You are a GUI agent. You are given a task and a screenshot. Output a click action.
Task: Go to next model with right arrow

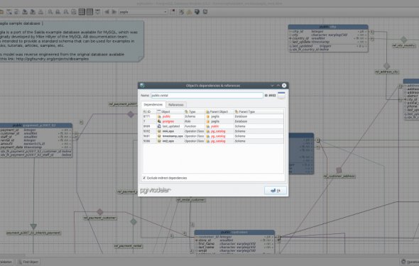114,12
